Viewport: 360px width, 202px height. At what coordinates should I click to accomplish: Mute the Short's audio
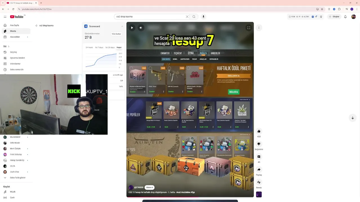[141, 27]
